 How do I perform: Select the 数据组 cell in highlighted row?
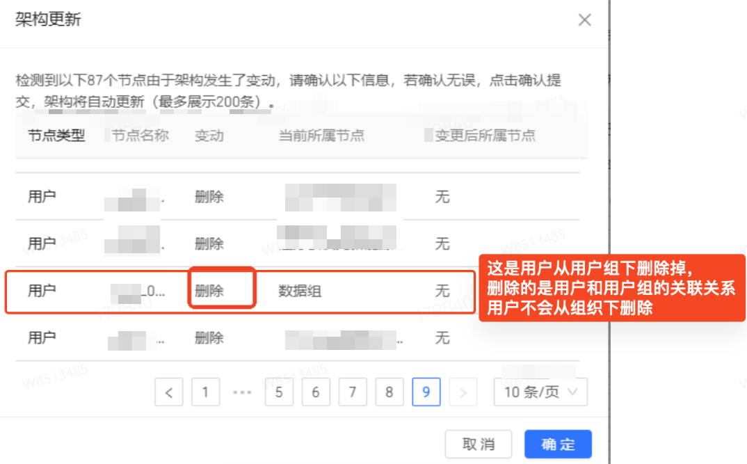pyautogui.click(x=300, y=291)
